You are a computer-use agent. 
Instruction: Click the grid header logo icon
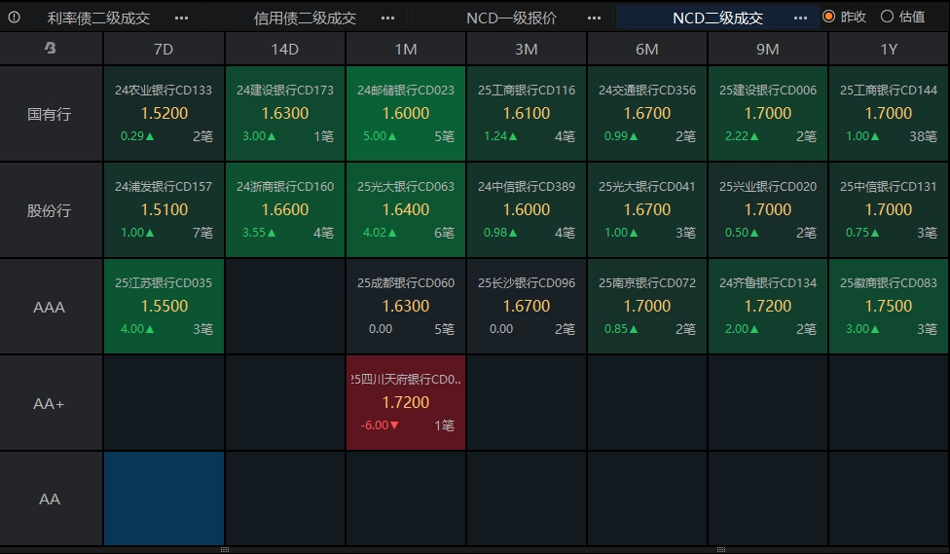click(51, 48)
